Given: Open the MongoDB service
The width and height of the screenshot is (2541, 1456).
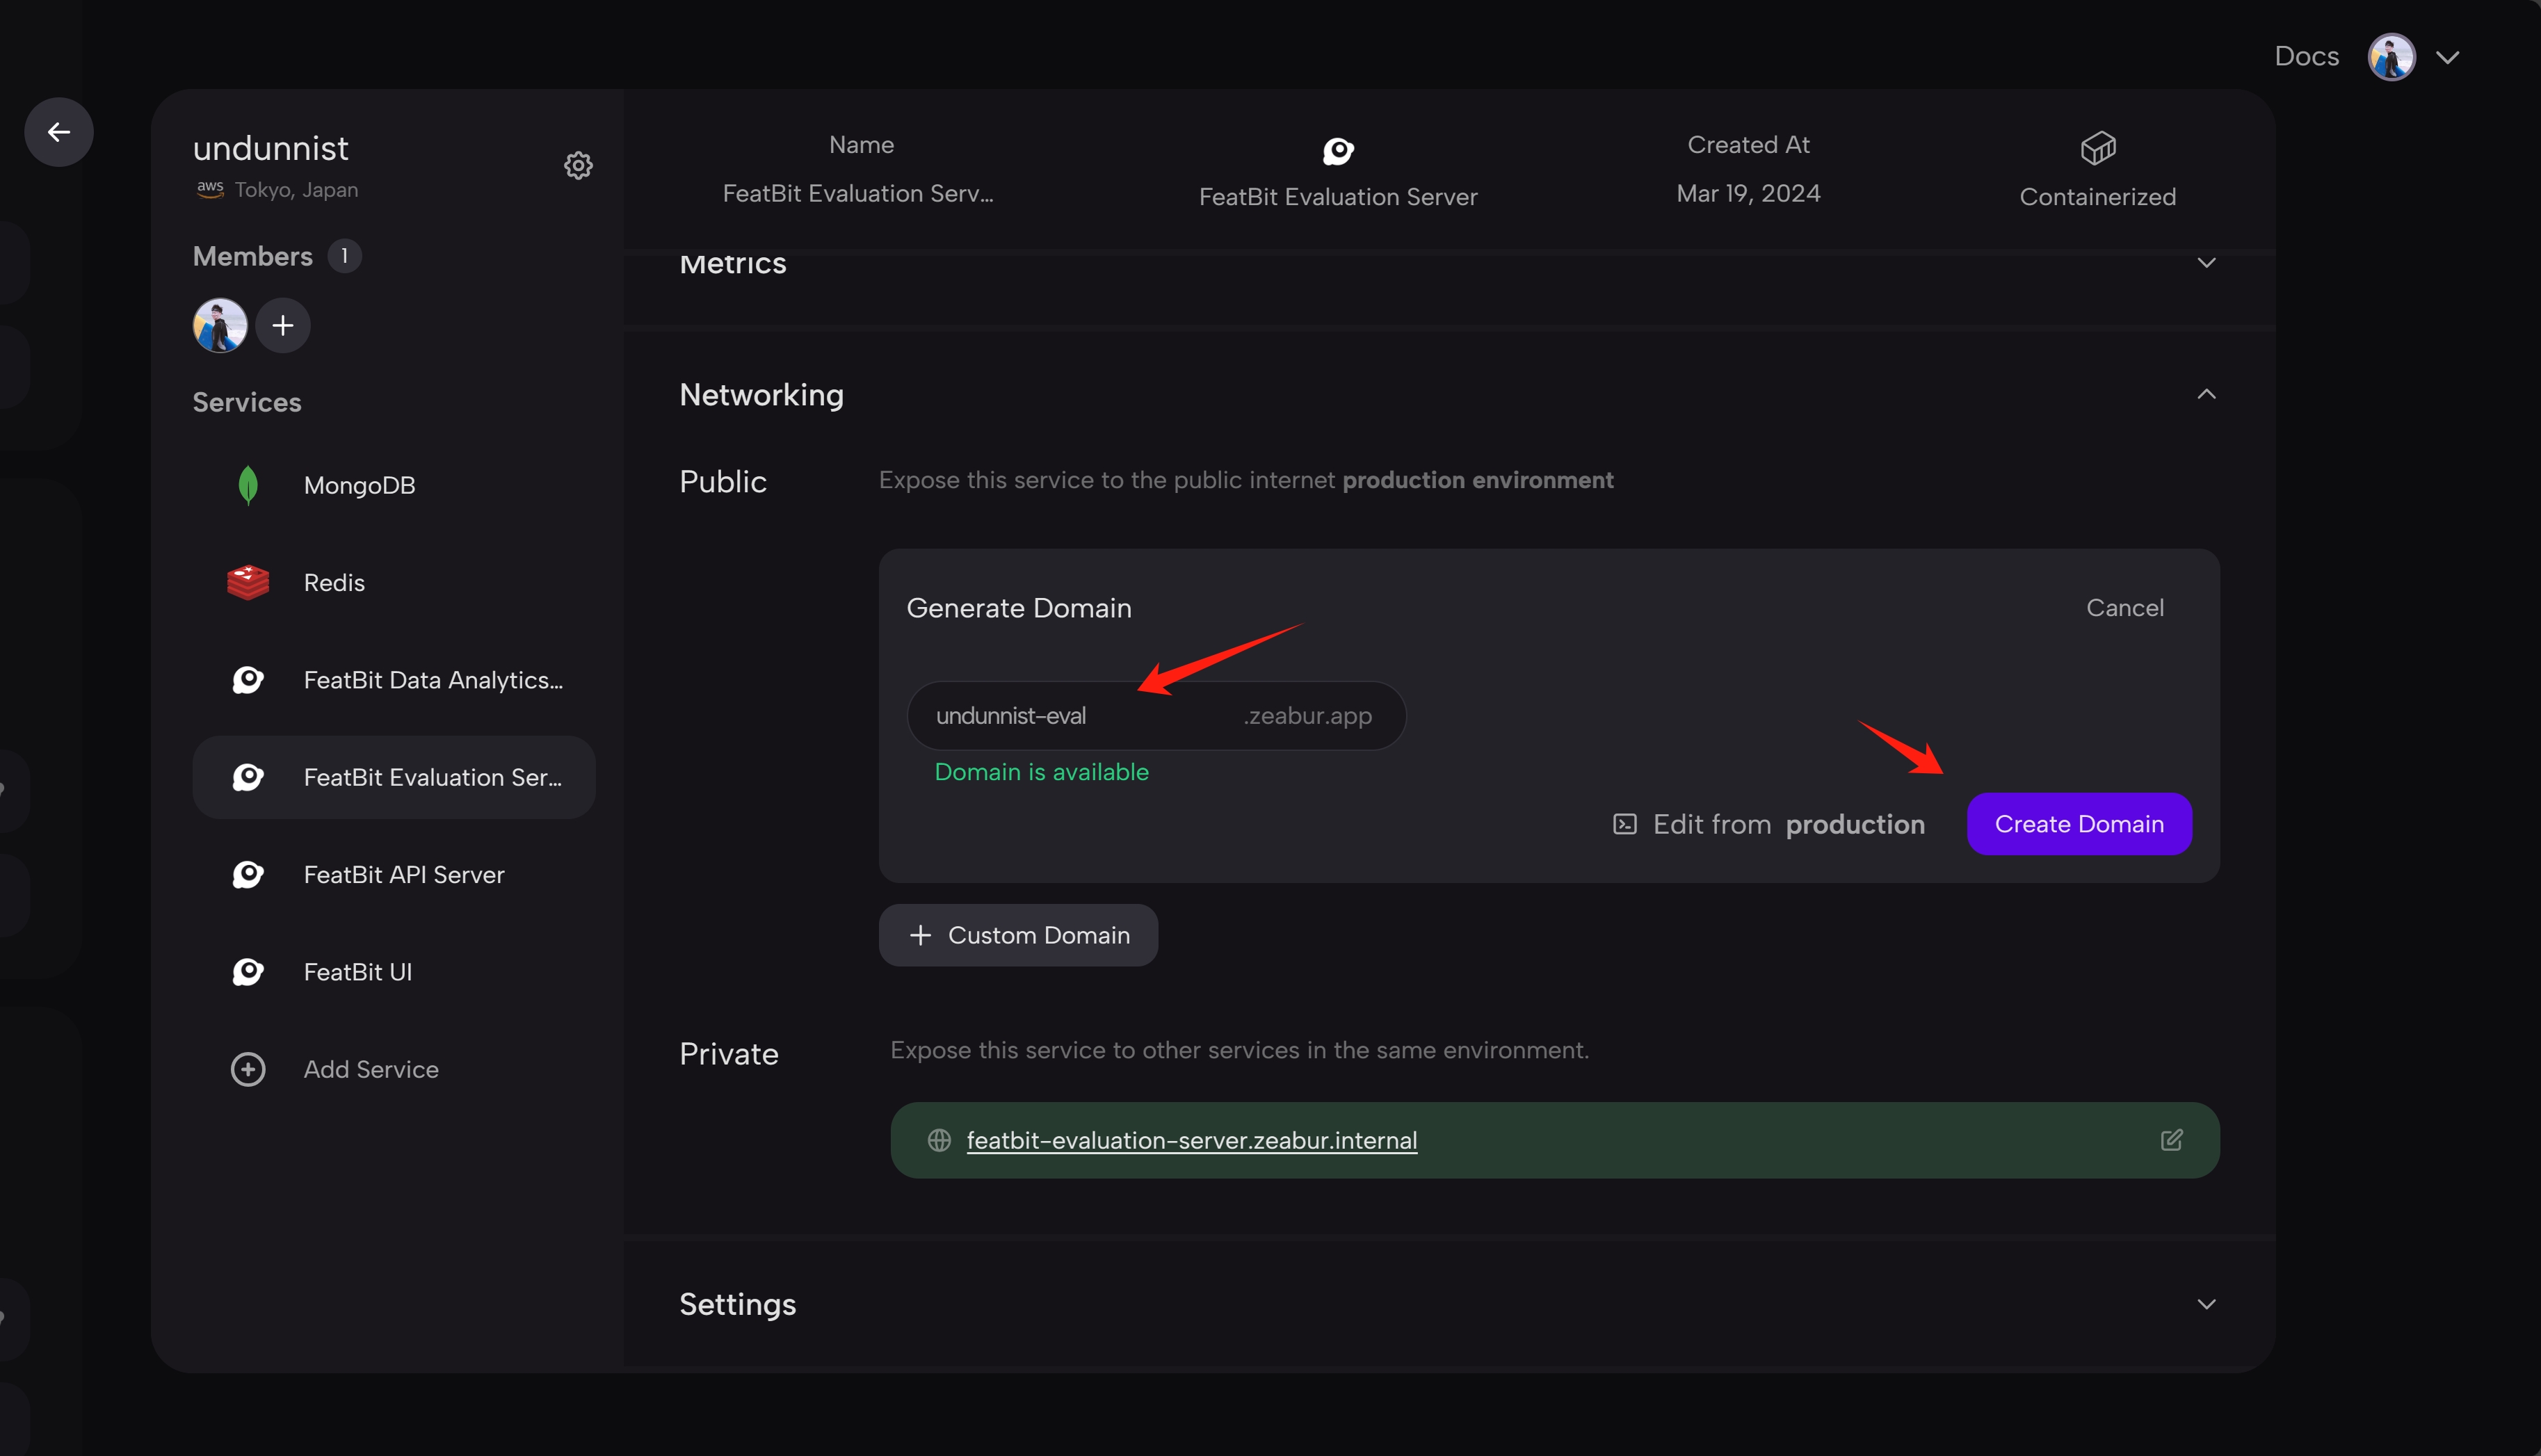Looking at the screenshot, I should coord(394,485).
